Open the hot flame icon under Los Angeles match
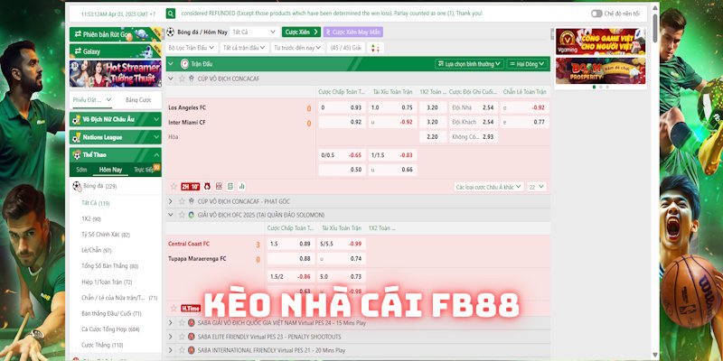Screen dimensions: 723x361 point(207,187)
